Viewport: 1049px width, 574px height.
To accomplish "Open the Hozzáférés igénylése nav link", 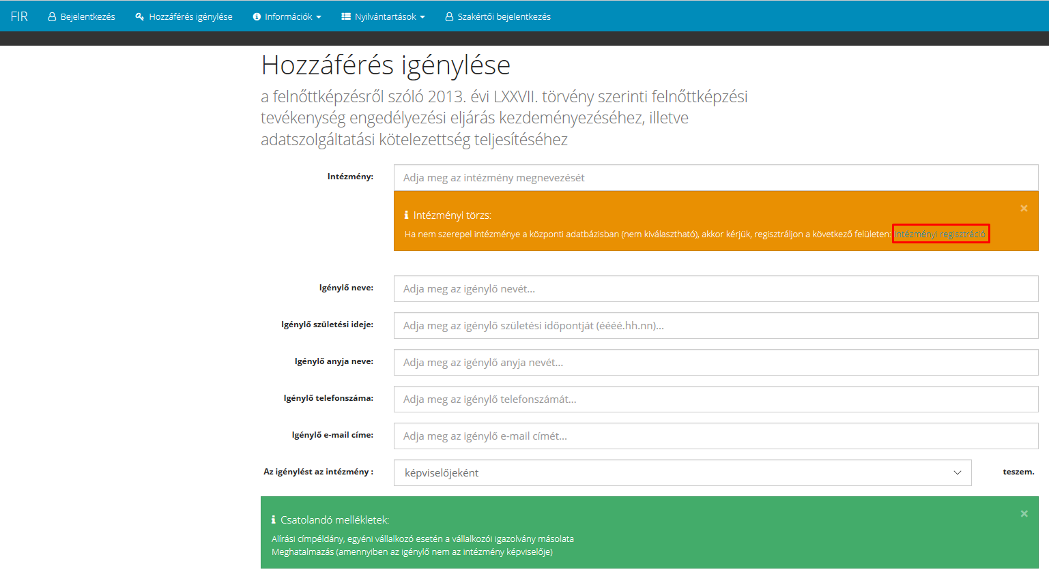I will pyautogui.click(x=190, y=17).
